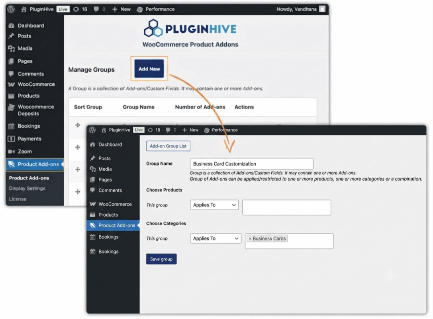The width and height of the screenshot is (433, 319).
Task: Click Products icon in back window sidebar
Action: pyautogui.click(x=11, y=96)
